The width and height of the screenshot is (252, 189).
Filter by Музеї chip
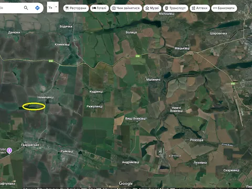(152, 8)
